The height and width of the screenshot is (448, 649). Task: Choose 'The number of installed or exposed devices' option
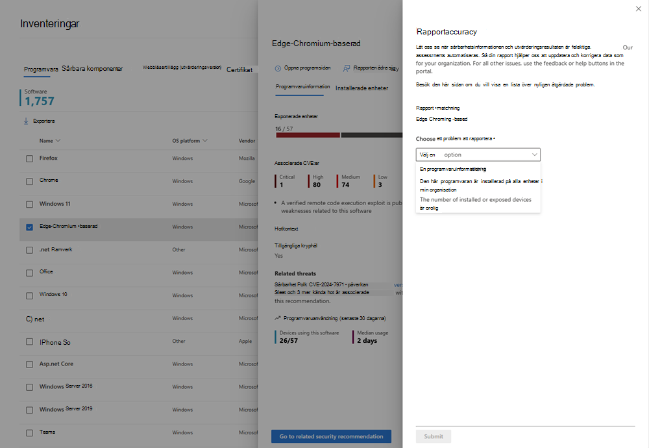[478, 204]
